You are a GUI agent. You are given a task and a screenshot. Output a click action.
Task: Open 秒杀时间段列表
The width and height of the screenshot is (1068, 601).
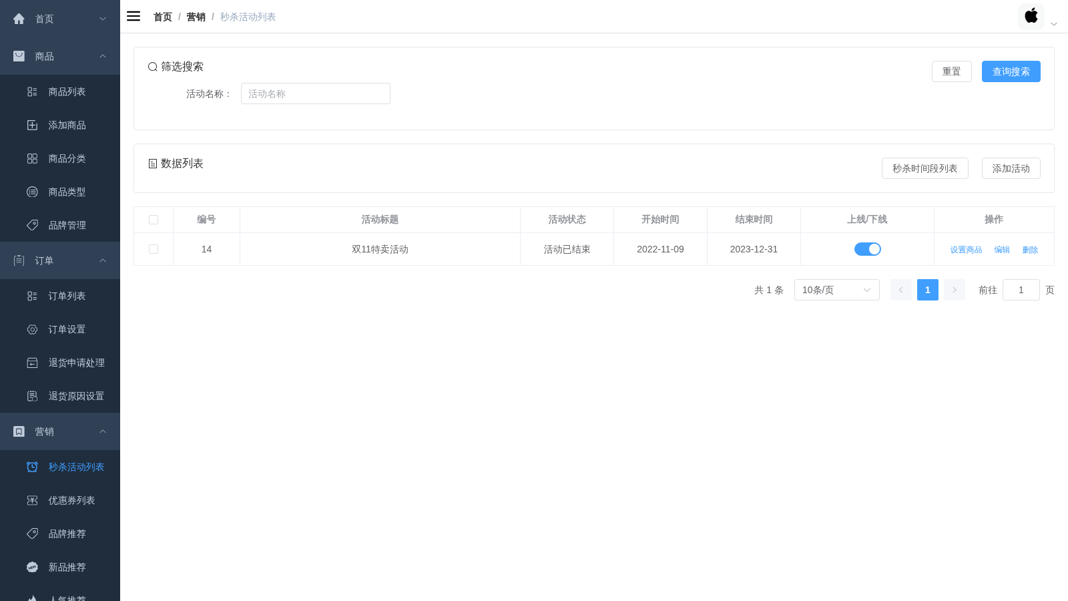point(925,168)
